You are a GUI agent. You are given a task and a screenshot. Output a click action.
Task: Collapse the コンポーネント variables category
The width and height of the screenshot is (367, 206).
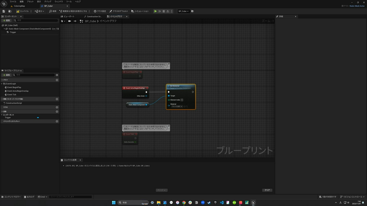tap(2, 115)
